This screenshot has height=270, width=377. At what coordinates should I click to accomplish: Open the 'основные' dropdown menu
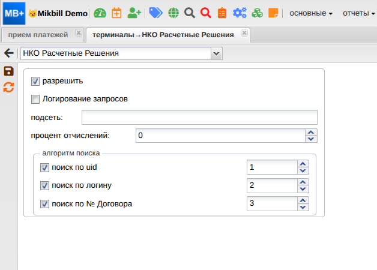click(x=311, y=13)
